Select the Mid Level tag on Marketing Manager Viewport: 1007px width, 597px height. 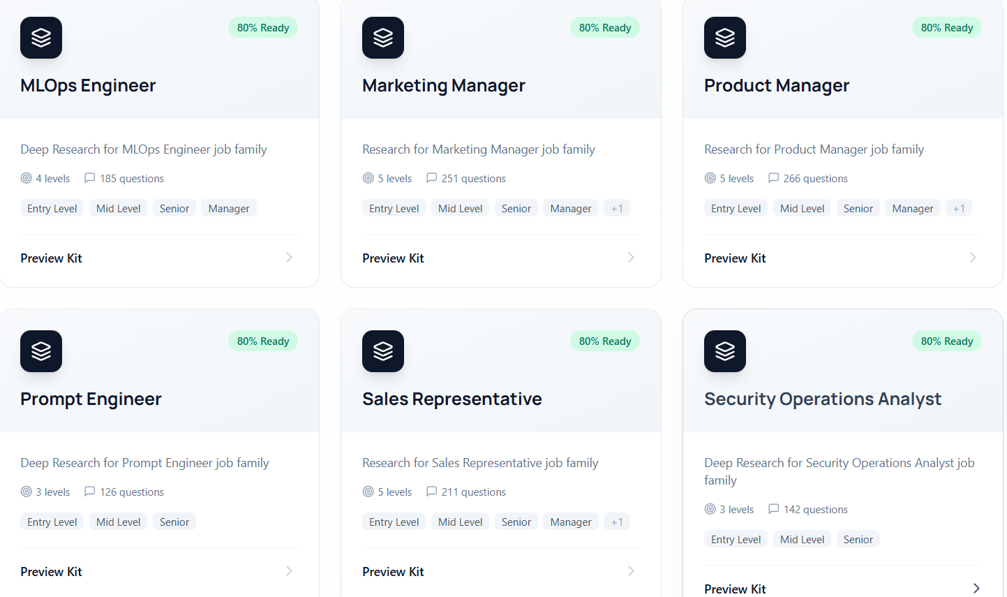[460, 207]
